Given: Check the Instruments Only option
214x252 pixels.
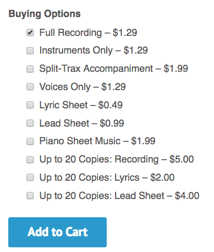Looking at the screenshot, I should [30, 51].
